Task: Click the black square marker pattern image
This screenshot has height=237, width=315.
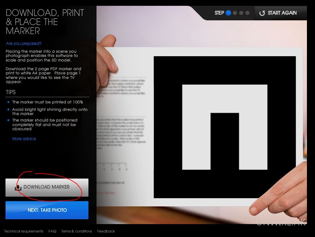Action: 225,127
